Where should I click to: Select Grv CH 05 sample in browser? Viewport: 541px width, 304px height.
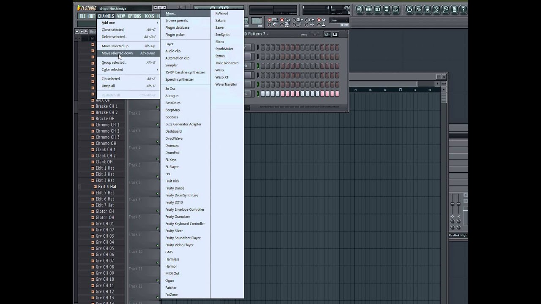pos(105,248)
